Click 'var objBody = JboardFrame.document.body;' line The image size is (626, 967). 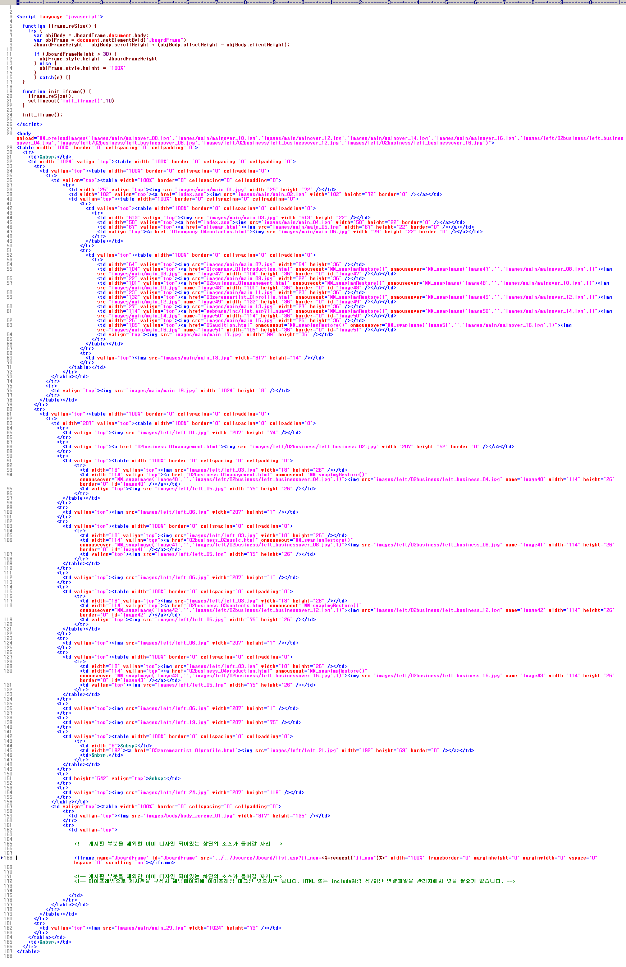tap(91, 35)
